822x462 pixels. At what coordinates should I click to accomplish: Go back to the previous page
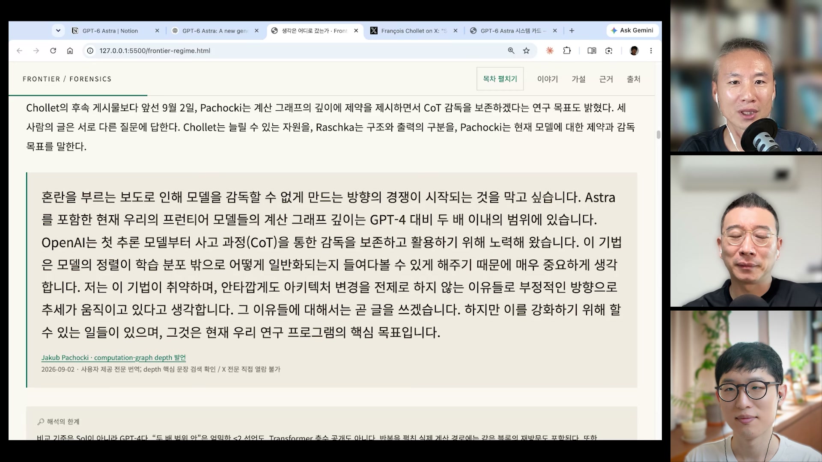(19, 50)
